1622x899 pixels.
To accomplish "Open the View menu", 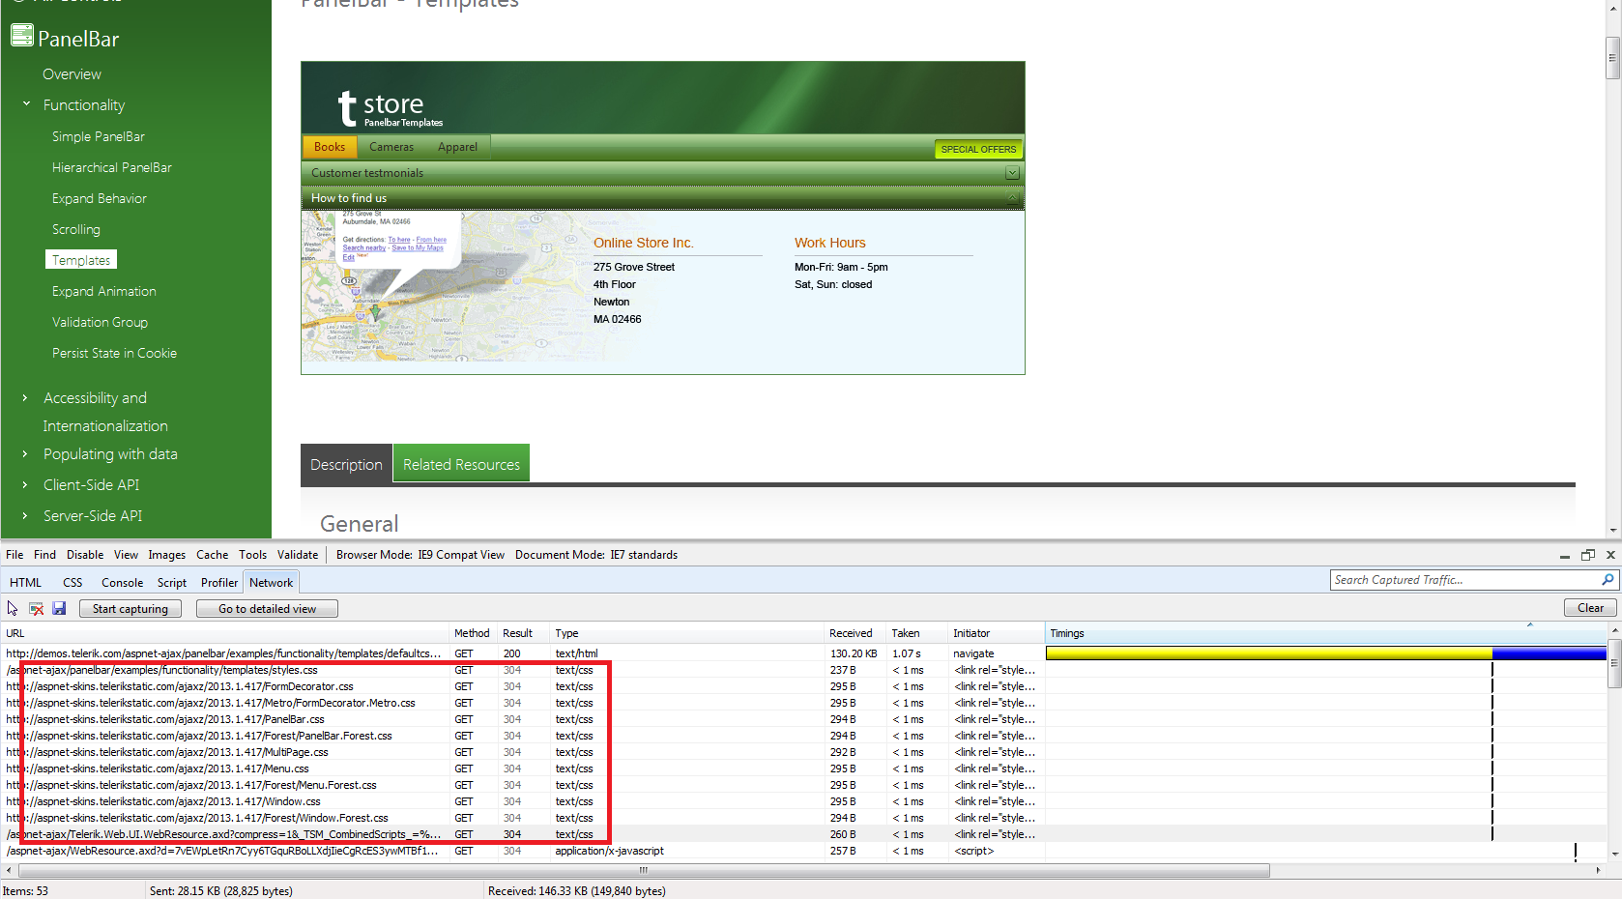I will click(126, 555).
